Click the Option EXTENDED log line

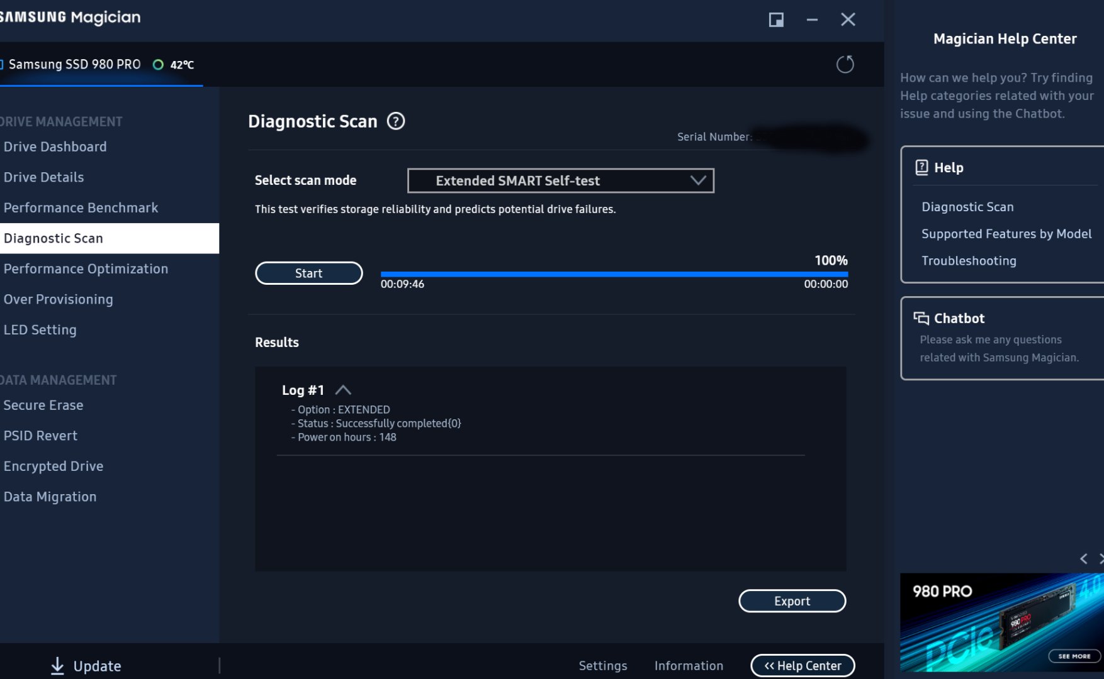(341, 409)
